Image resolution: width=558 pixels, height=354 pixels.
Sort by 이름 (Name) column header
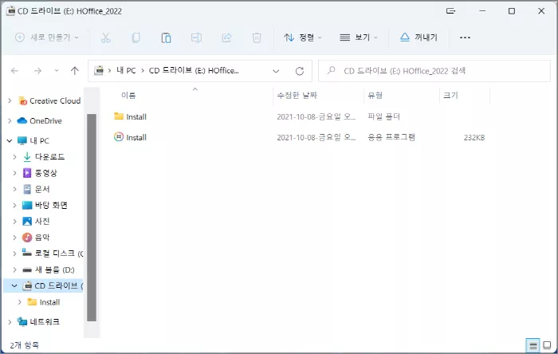[x=128, y=96]
